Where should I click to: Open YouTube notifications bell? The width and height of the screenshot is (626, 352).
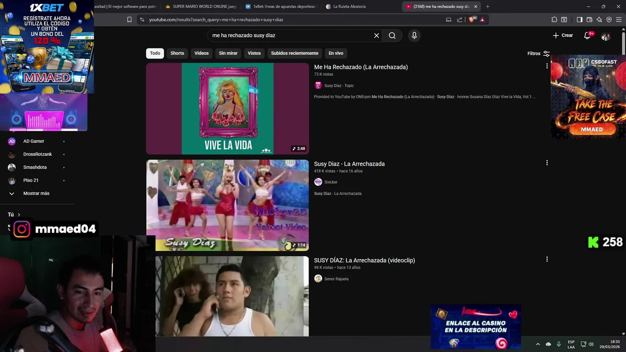coord(587,35)
